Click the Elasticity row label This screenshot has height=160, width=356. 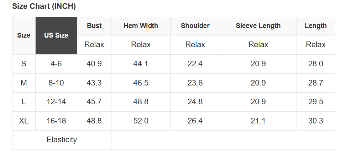click(62, 140)
